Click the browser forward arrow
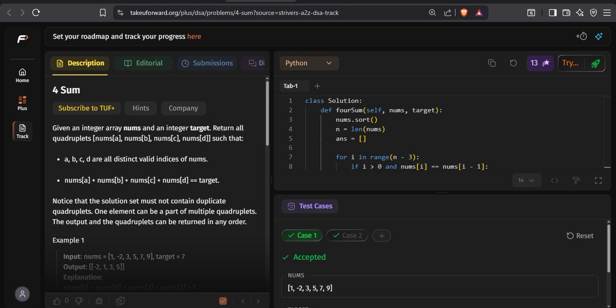 point(22,13)
